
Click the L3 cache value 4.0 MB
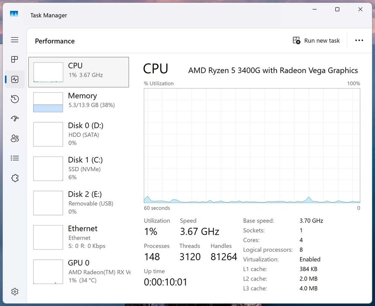pos(308,288)
